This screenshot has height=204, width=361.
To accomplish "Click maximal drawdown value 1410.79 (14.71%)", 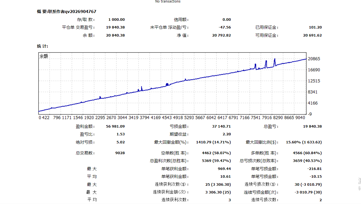I will 213,142.
